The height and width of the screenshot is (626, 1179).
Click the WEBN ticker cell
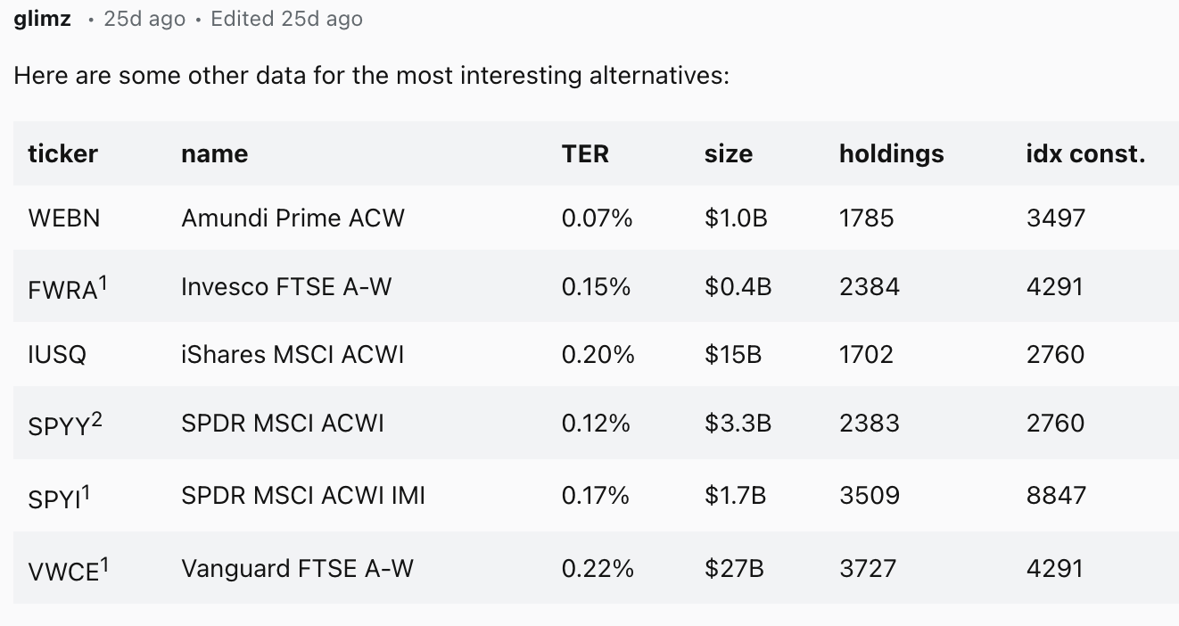point(64,218)
